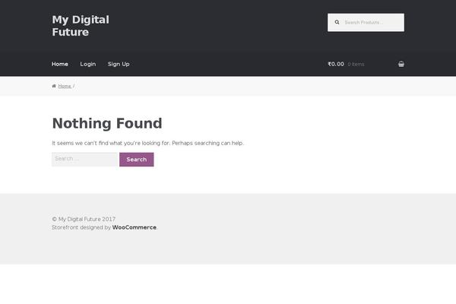
Task: Click the Home breadcrumb link
Action: tap(65, 86)
